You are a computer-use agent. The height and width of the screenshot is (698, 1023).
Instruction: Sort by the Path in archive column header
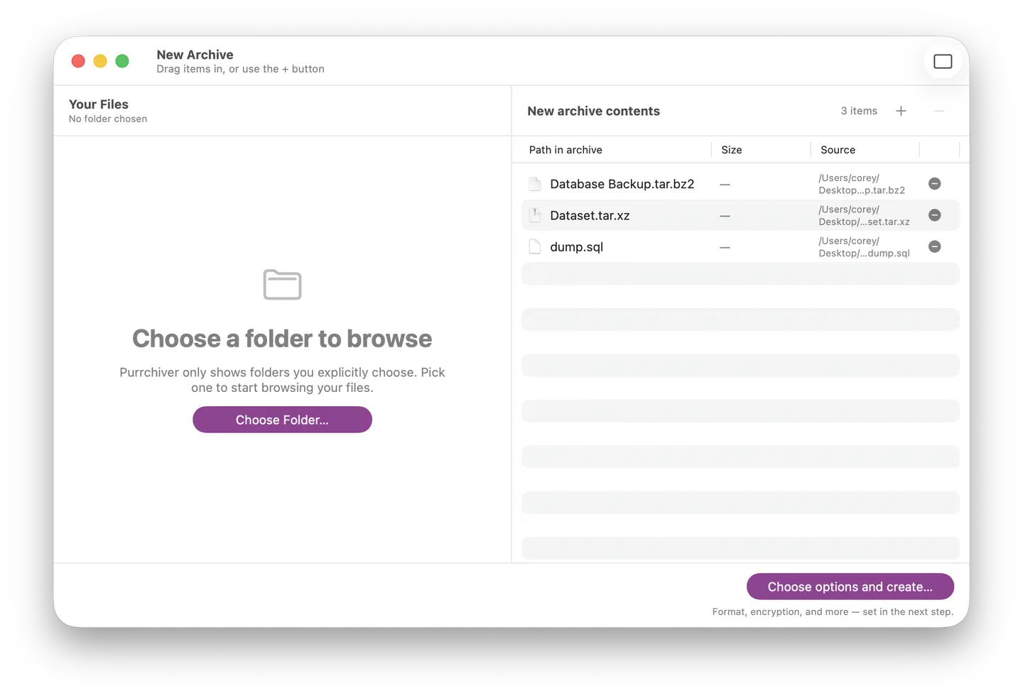tap(565, 150)
